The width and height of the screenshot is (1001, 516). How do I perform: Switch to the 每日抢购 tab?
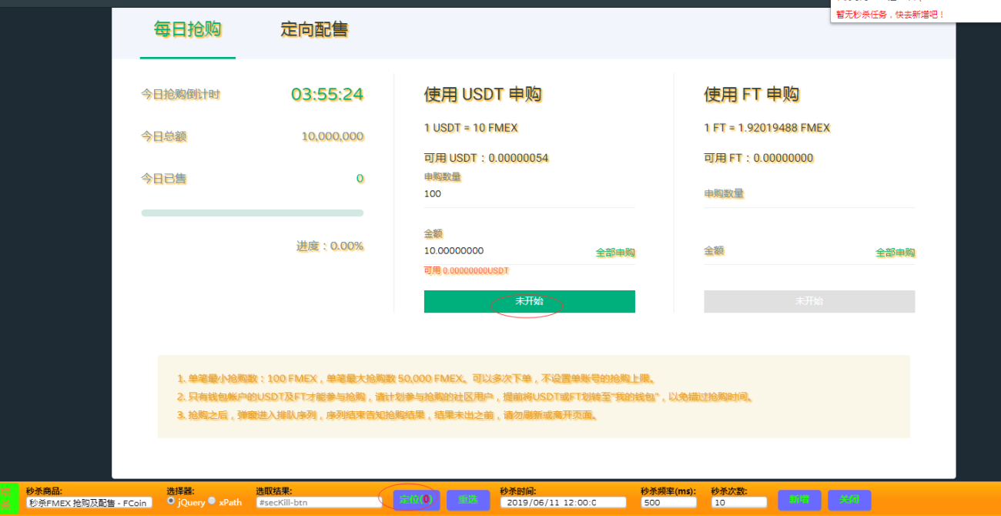pos(187,30)
